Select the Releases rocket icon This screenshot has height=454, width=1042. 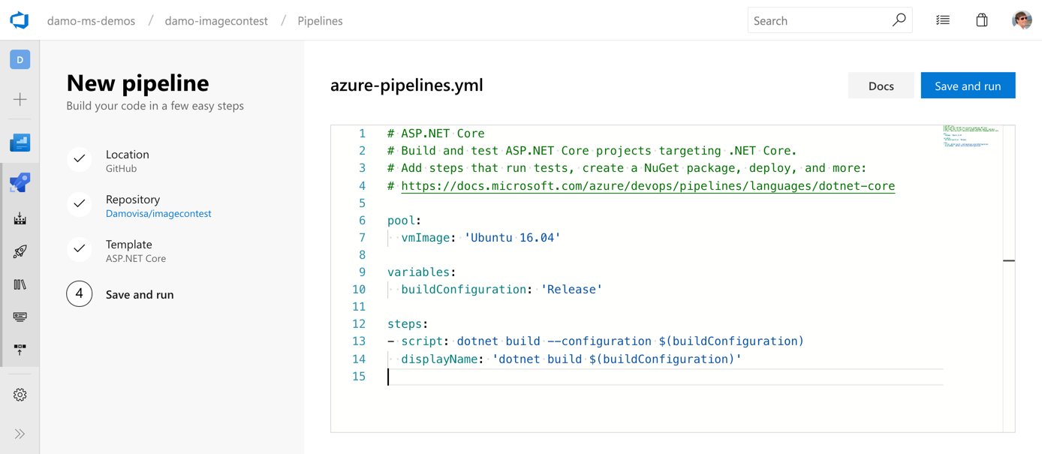point(20,251)
